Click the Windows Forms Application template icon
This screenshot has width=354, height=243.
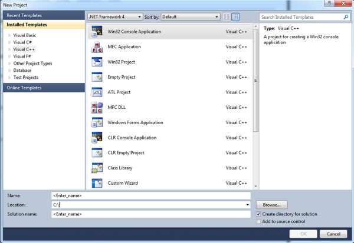click(97, 122)
